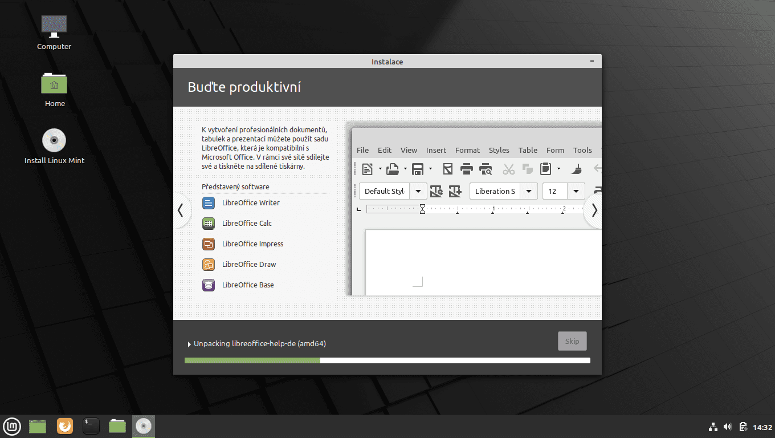The height and width of the screenshot is (438, 775).
Task: Toggle the Edit Mode icon in the toolbar
Action: coord(447,169)
